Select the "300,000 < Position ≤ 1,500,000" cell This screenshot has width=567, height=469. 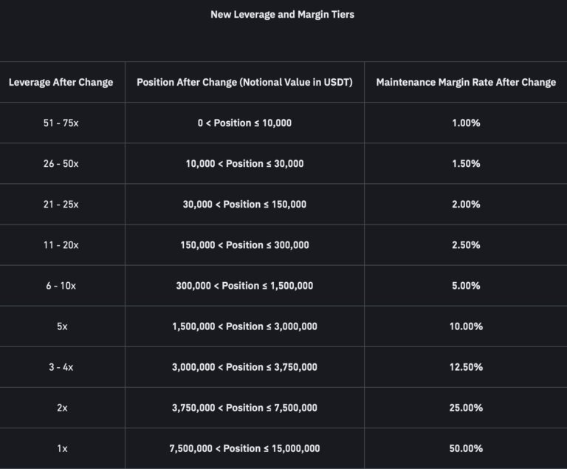pos(244,285)
